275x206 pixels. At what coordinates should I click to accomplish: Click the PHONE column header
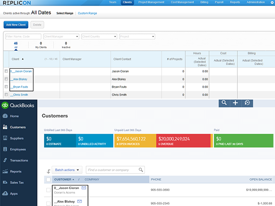tap(156, 179)
